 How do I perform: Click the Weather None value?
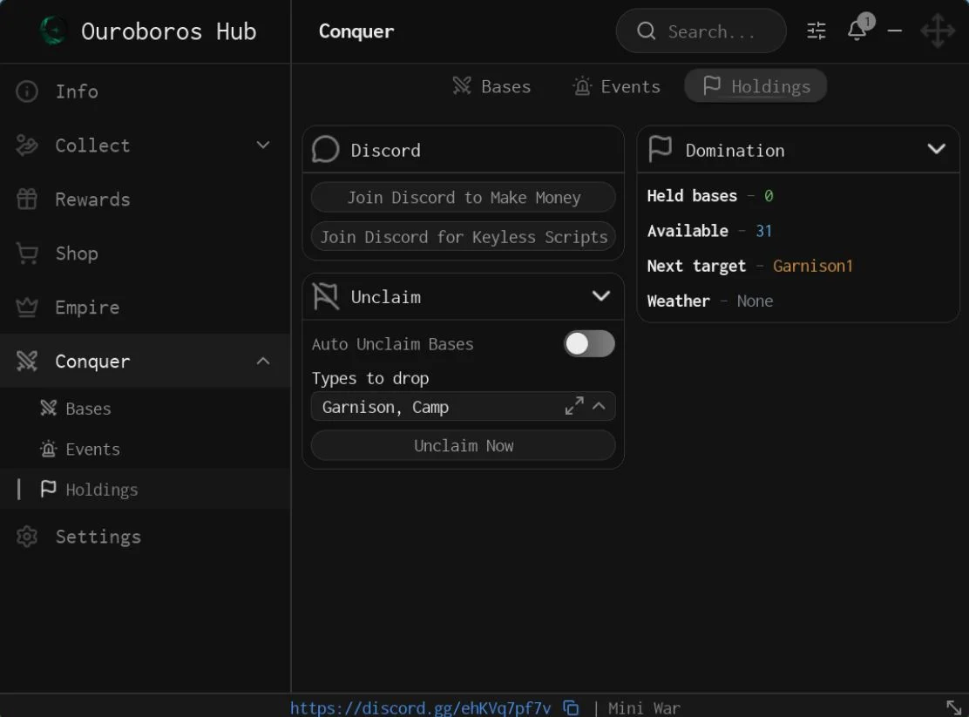pyautogui.click(x=755, y=301)
